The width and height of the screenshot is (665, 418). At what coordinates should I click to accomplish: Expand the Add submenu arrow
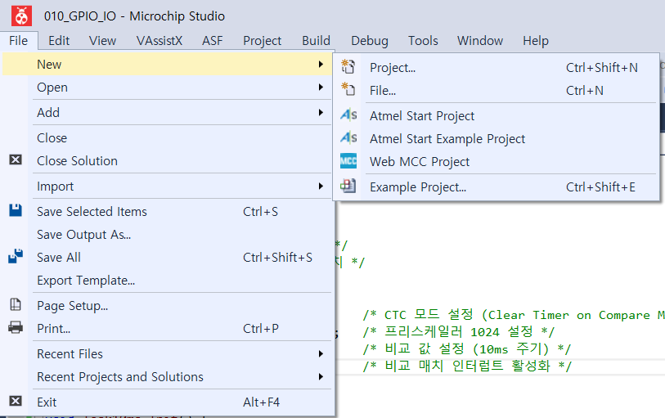coord(321,112)
